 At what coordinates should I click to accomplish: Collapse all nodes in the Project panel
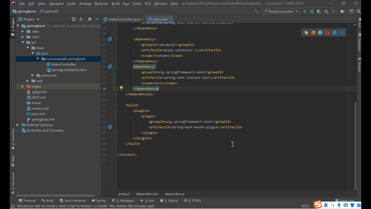point(81,19)
